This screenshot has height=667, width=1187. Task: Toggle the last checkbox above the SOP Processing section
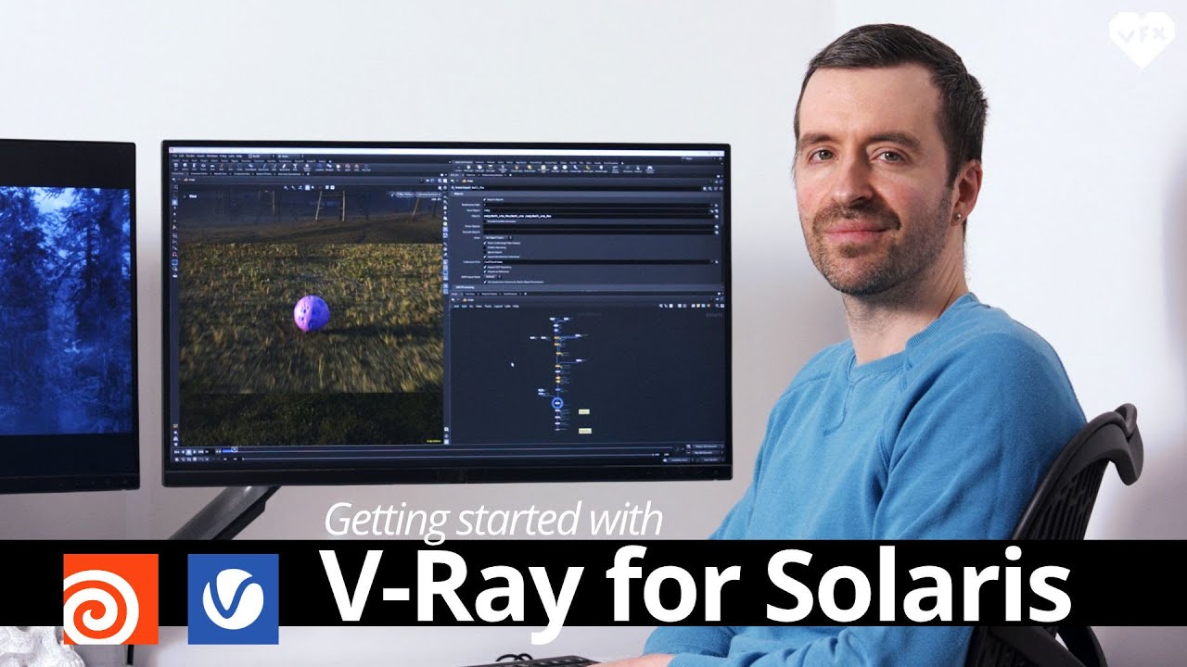point(484,282)
